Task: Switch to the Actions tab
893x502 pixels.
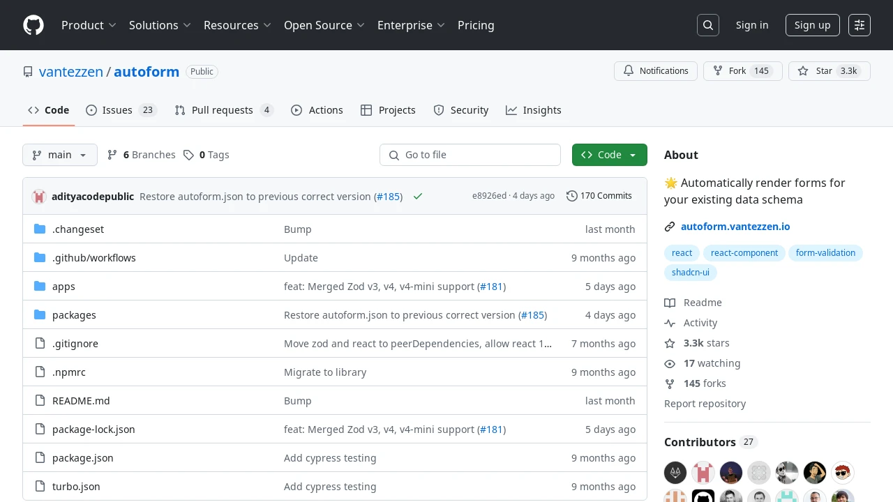Action: (317, 110)
